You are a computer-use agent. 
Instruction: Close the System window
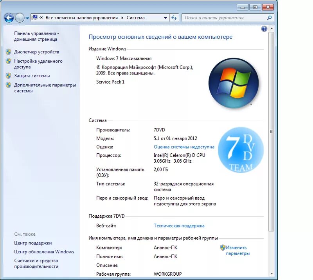pos(268,7)
